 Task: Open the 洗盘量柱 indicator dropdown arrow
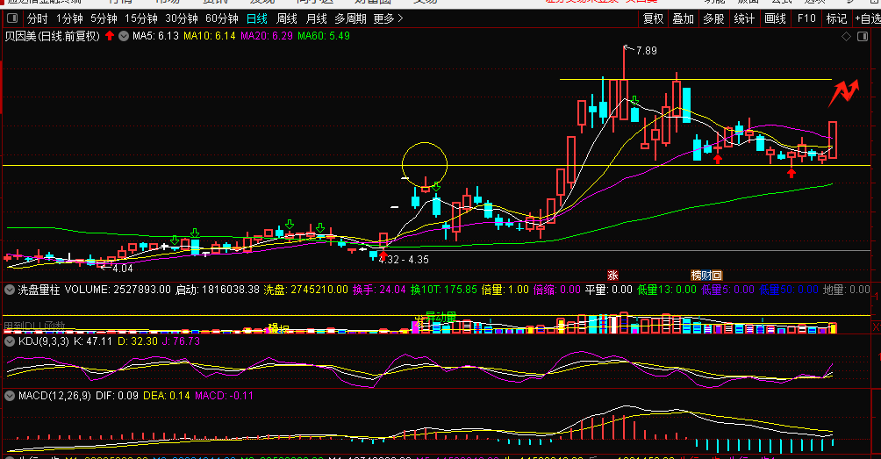(10, 290)
